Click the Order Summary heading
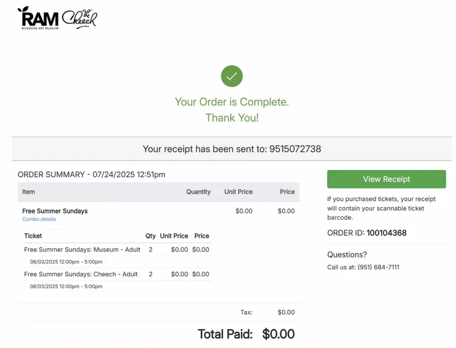 point(91,174)
